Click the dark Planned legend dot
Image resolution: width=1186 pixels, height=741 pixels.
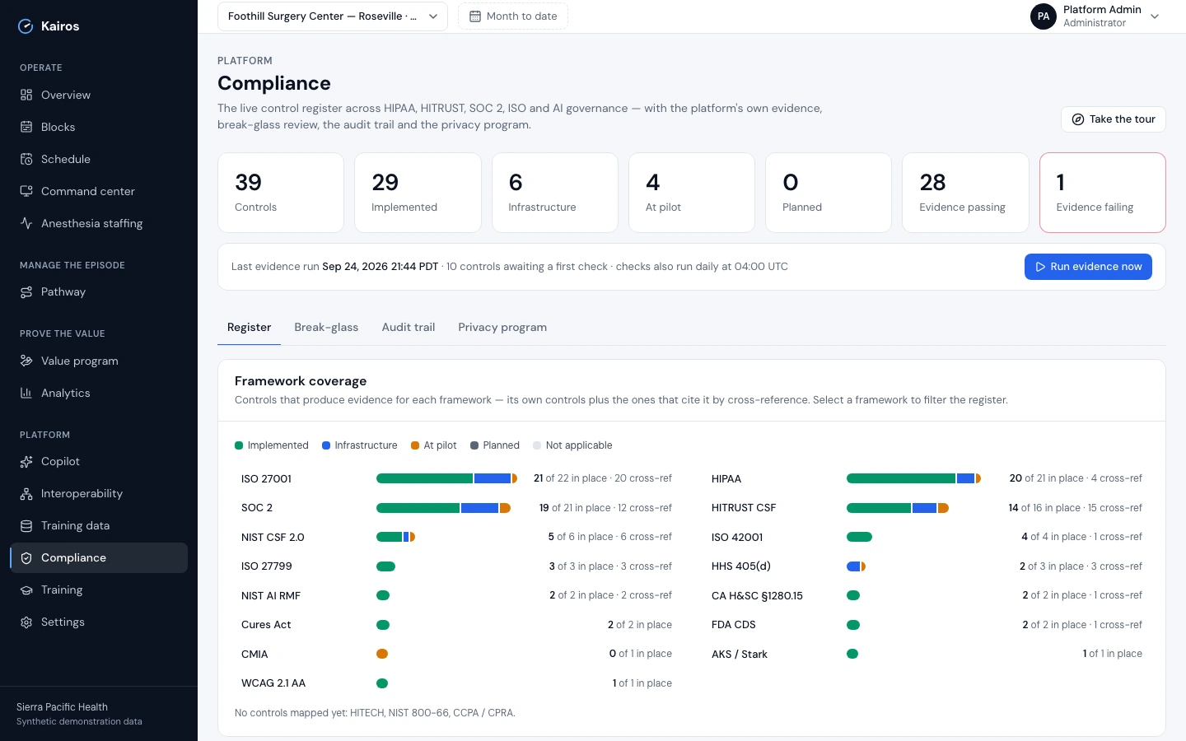(x=474, y=445)
